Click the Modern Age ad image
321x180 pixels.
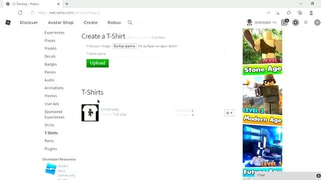262,100
